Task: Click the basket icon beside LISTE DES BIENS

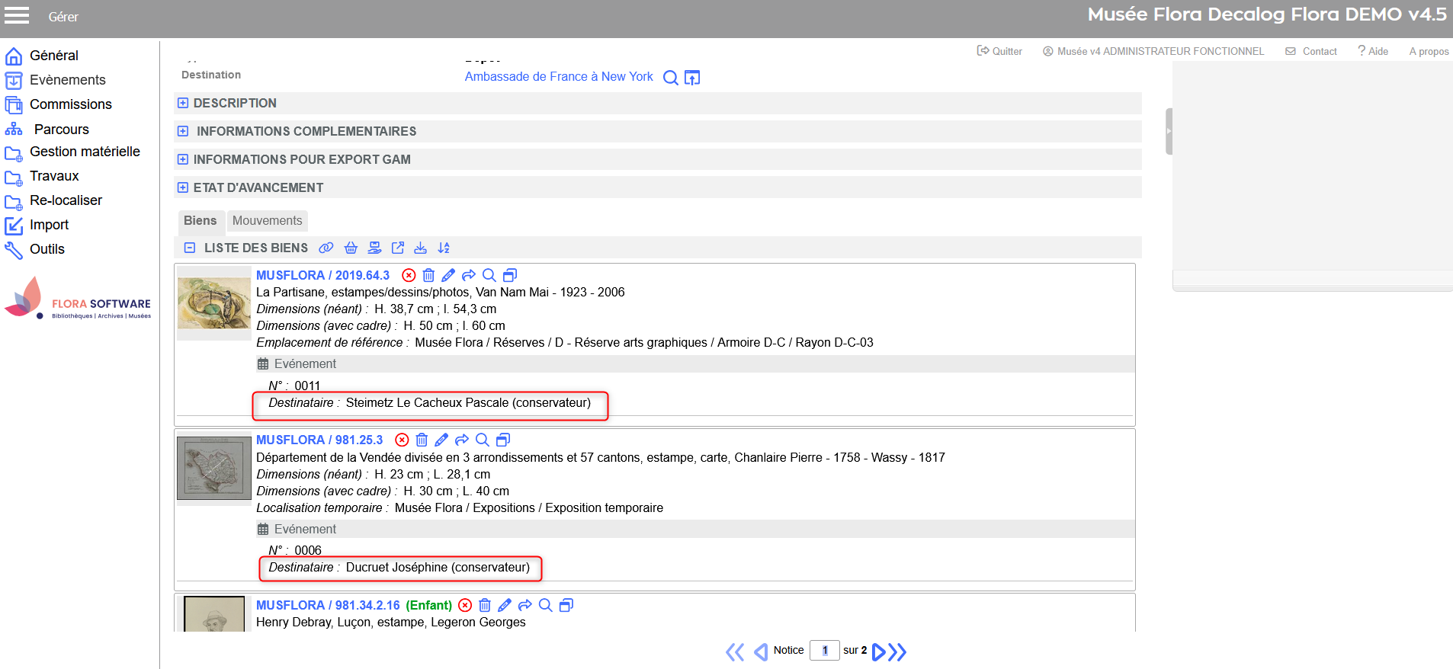Action: click(351, 248)
